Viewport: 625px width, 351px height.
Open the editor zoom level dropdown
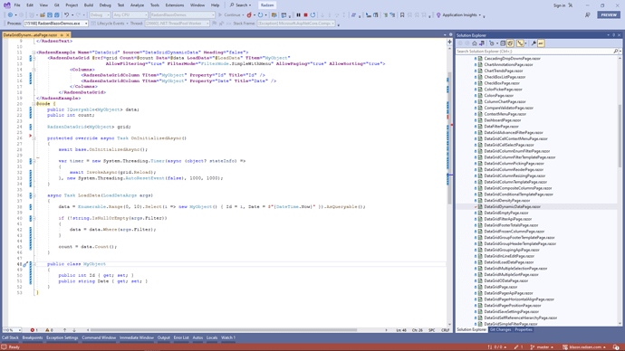[x=12, y=330]
